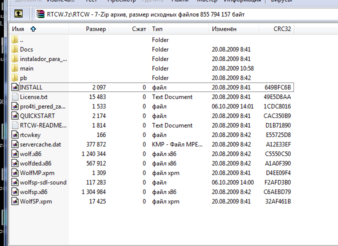Select the 'wolf.x86' file name
Screen dimensions: 338x246
[30, 154]
